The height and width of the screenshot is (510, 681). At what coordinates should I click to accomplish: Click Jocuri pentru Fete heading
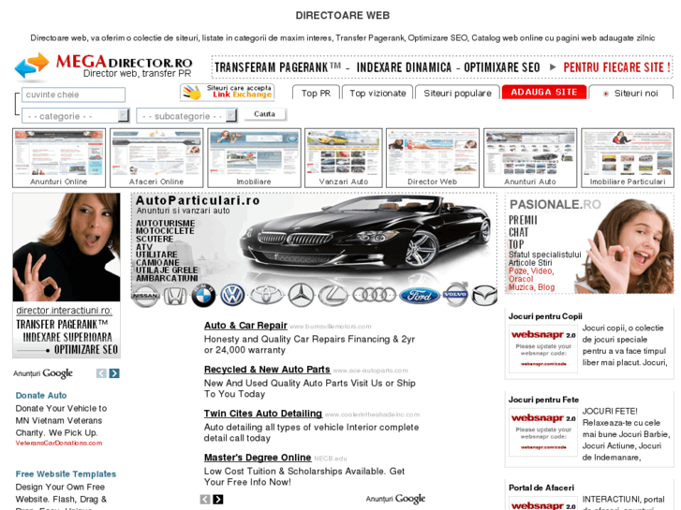(x=543, y=400)
